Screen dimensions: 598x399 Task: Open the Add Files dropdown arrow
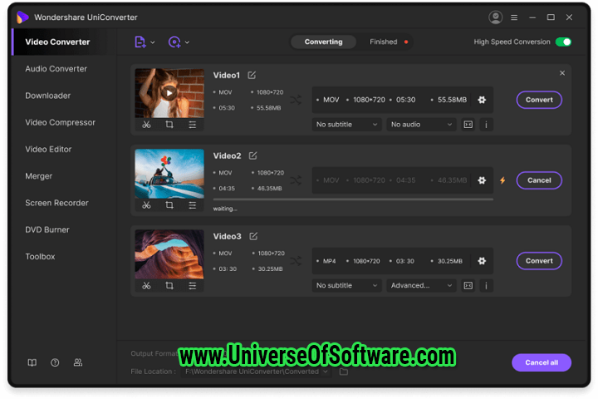pos(153,42)
